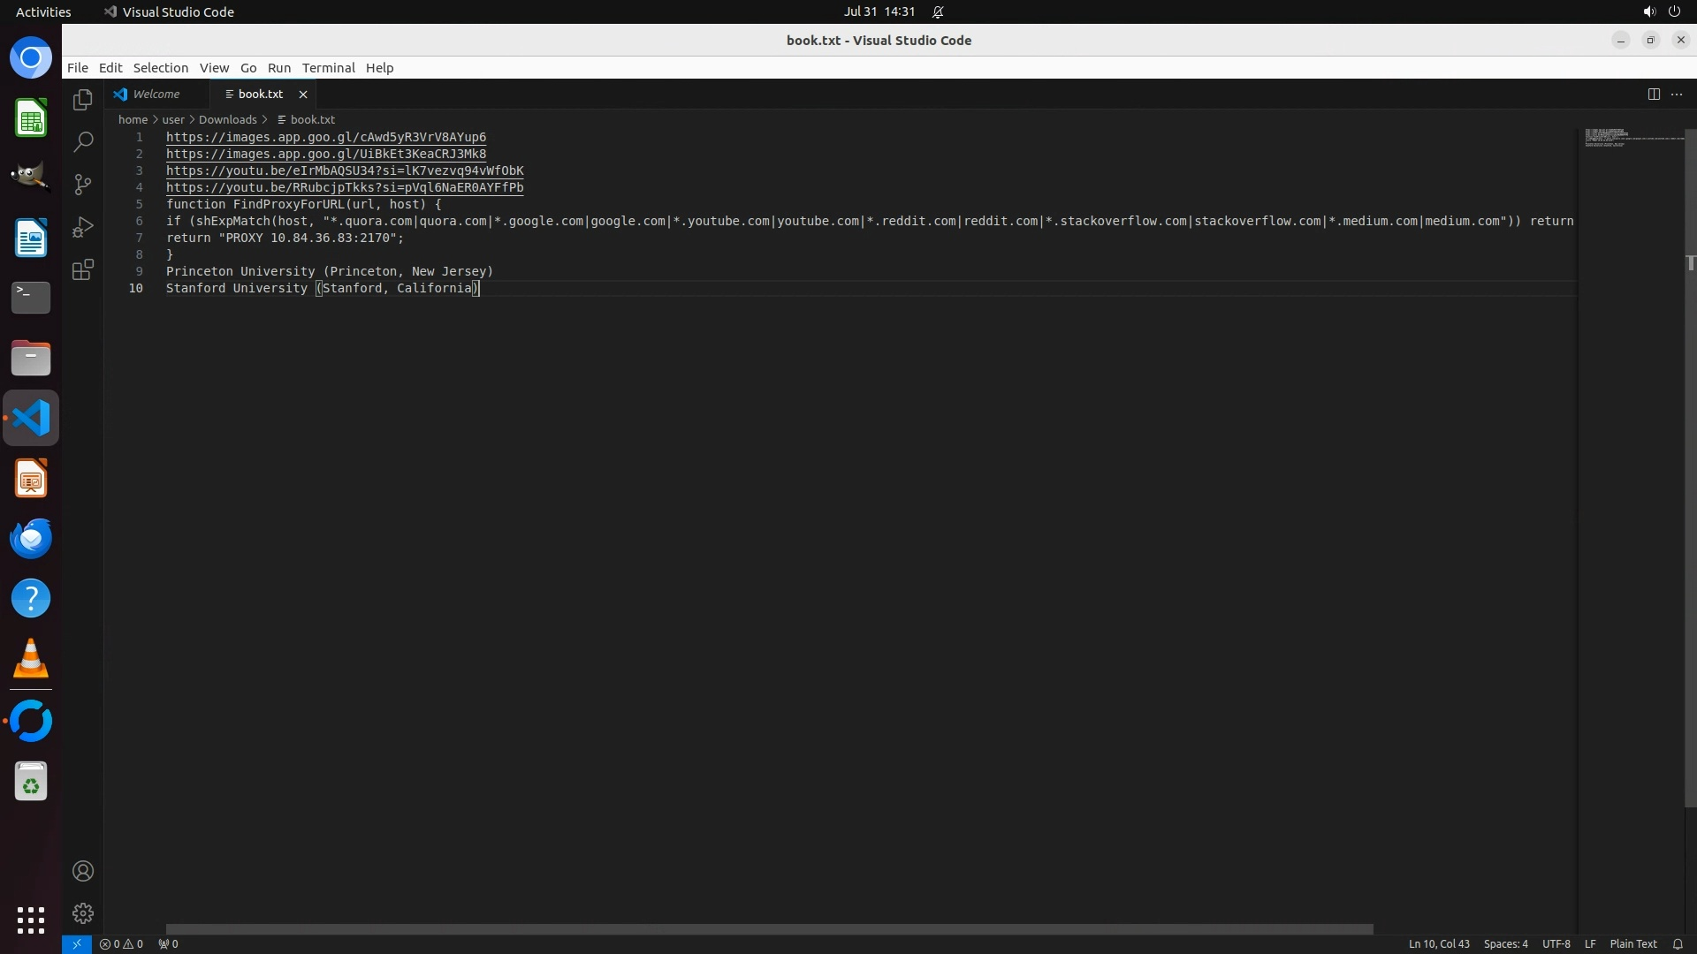1697x954 pixels.
Task: Open the Terminal menu
Action: pyautogui.click(x=328, y=68)
